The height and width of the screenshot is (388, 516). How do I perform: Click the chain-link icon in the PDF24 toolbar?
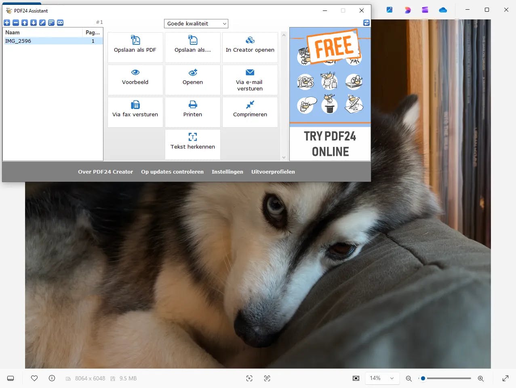point(60,23)
